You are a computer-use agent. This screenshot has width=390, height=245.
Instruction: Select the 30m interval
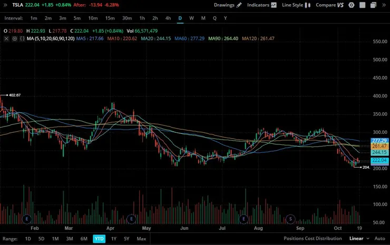point(127,18)
